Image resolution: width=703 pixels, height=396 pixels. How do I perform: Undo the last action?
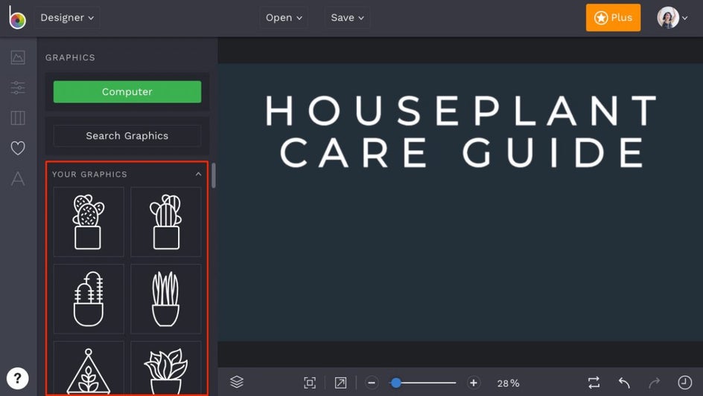(624, 383)
